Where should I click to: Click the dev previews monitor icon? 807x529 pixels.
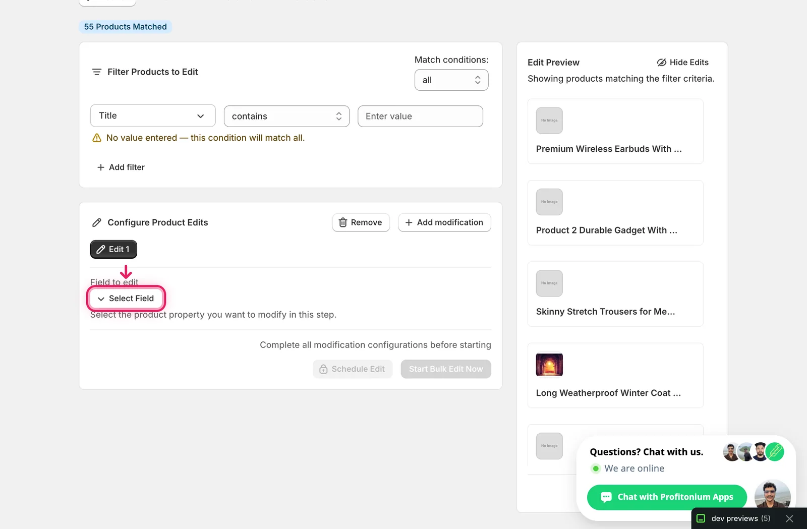click(x=701, y=518)
